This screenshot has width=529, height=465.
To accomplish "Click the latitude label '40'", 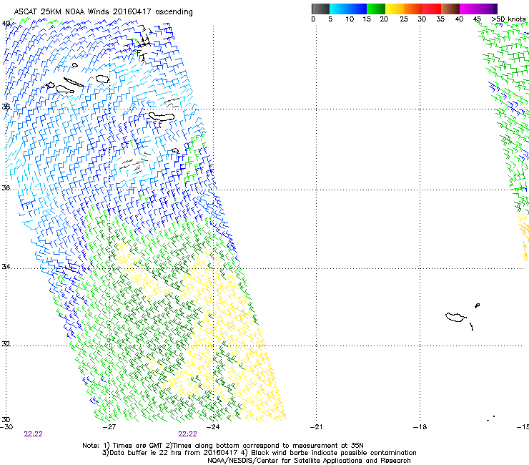I will click(6, 24).
